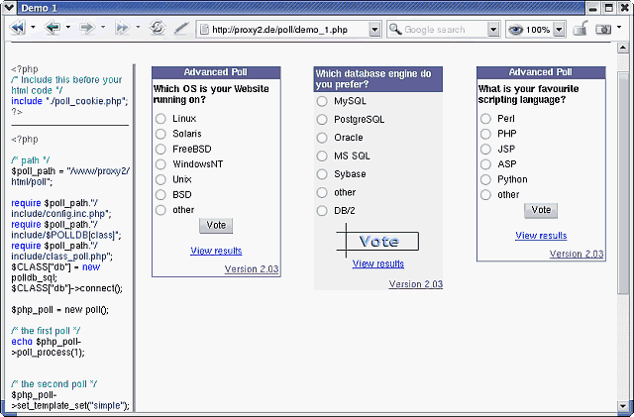634x417 pixels.
Task: Click the vertical page scrollbar thumb
Action: [x=623, y=183]
